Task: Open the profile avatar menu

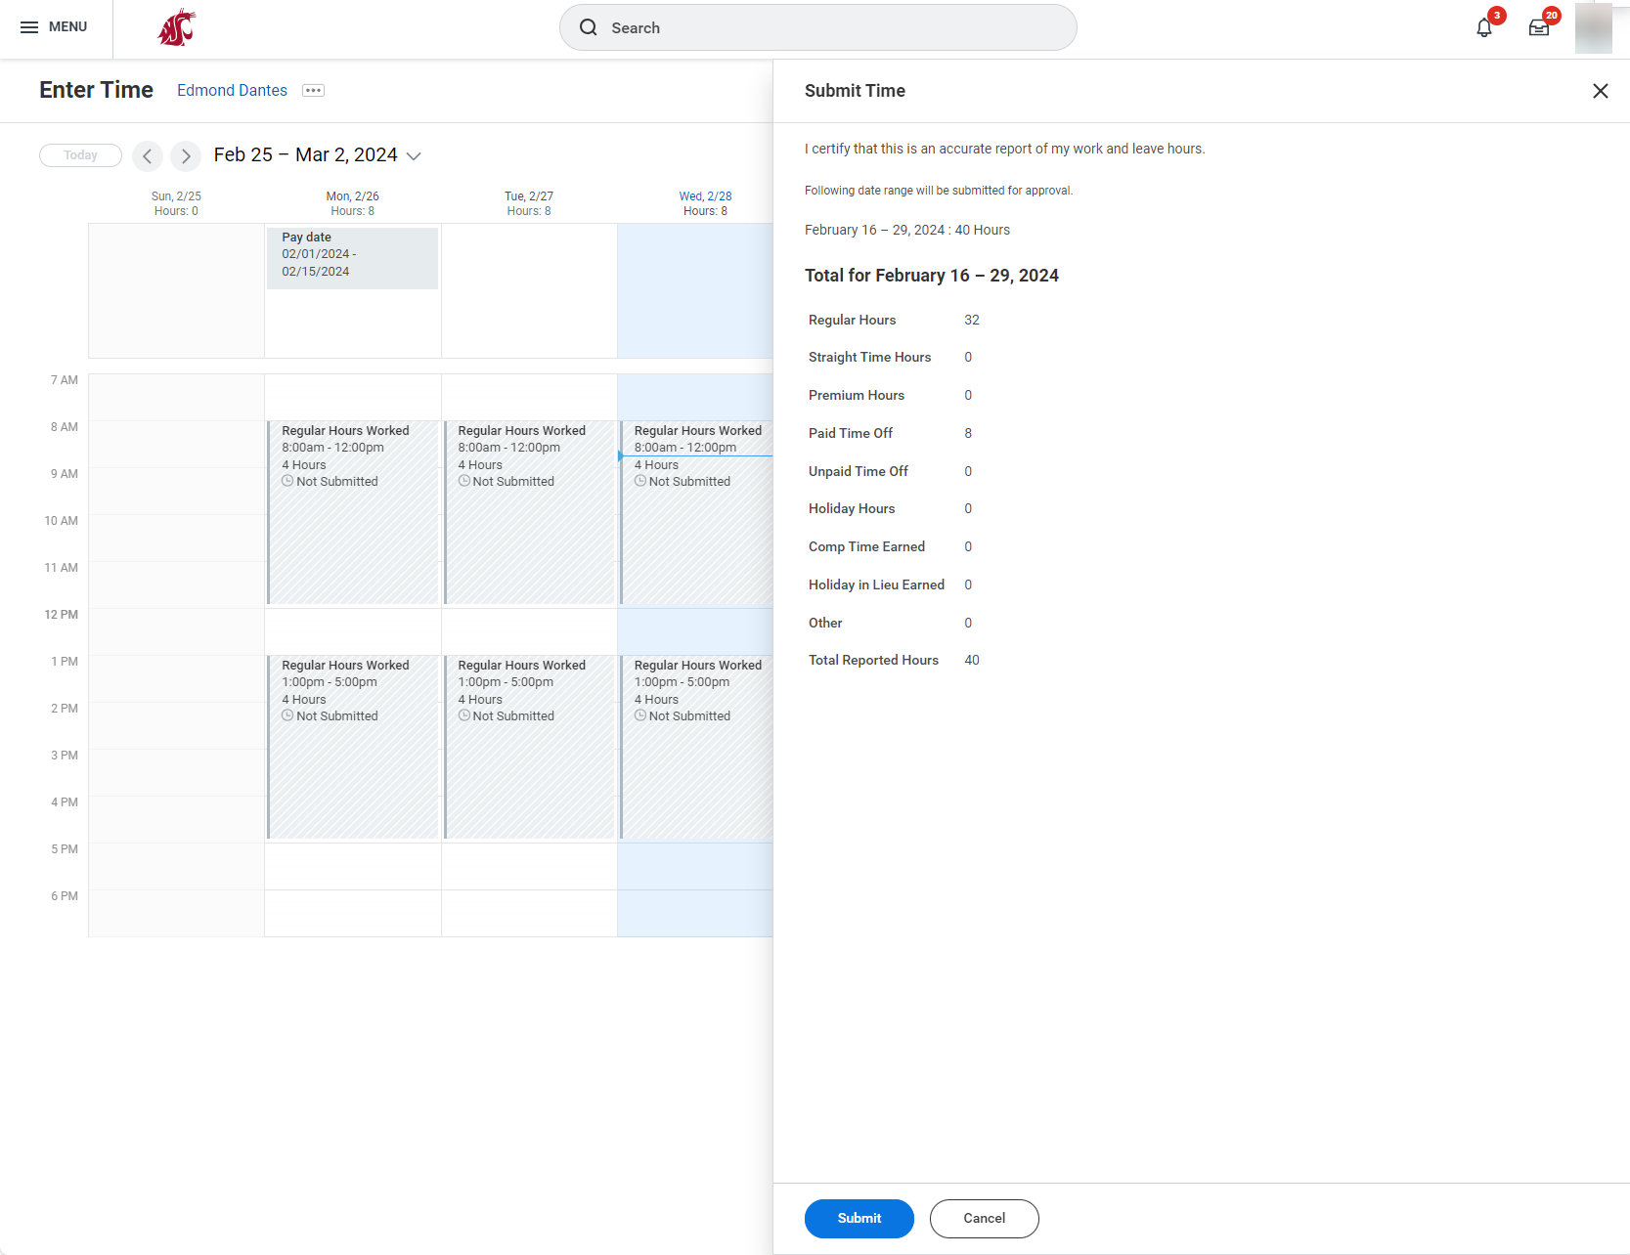Action: (x=1593, y=28)
